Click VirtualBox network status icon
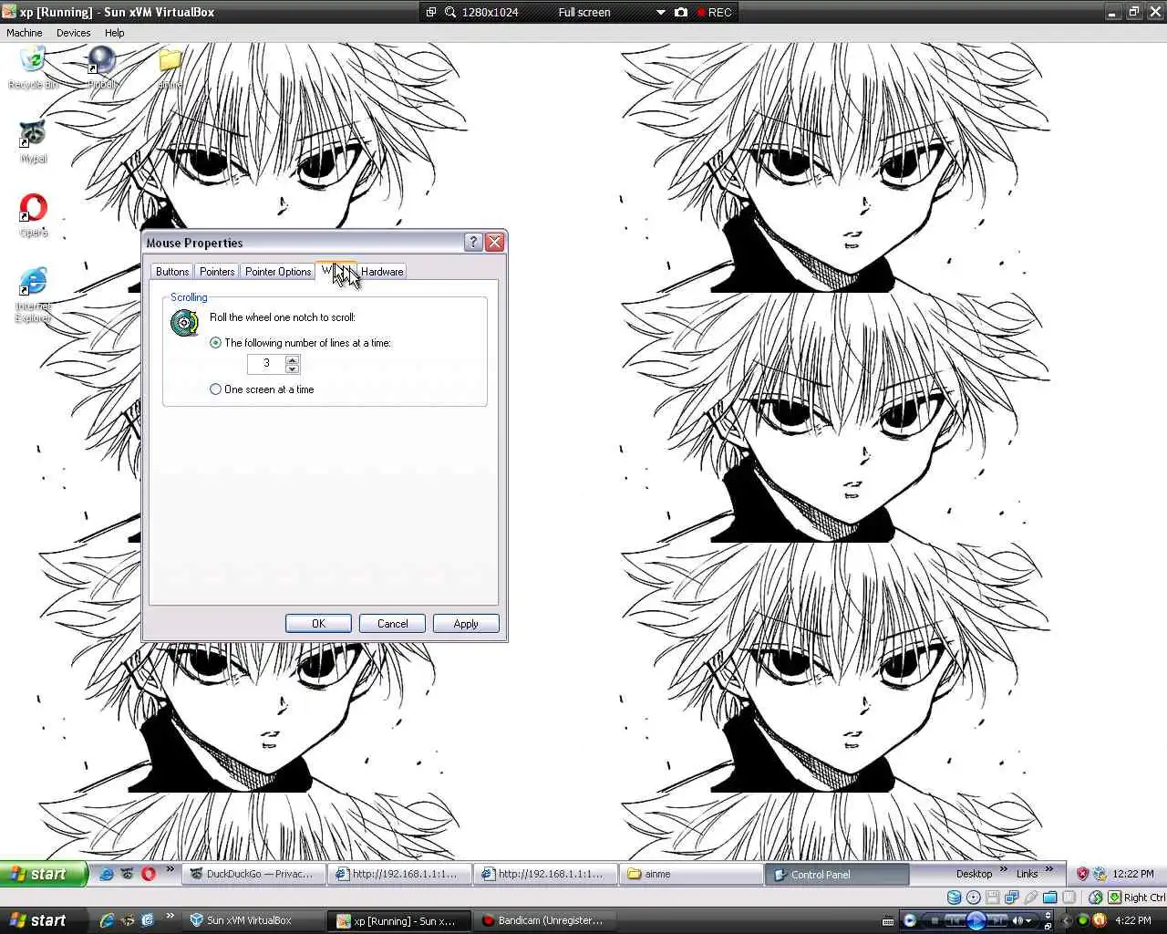Screen dimensions: 1167x934 pyautogui.click(x=1012, y=898)
